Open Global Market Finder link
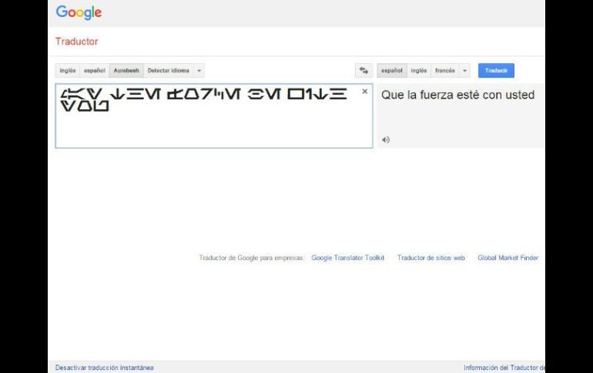 coord(508,258)
